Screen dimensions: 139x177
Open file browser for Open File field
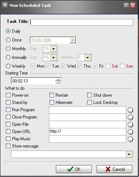(x=130, y=125)
